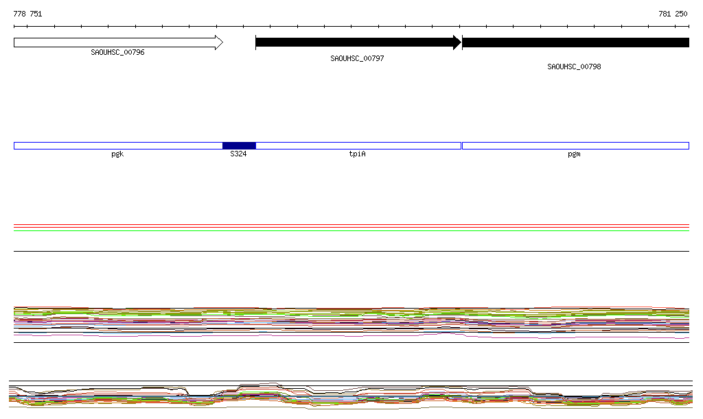Screen dimensions: 703x419
Task: Open the SAOUHSC_00798 text label
Action: point(574,67)
